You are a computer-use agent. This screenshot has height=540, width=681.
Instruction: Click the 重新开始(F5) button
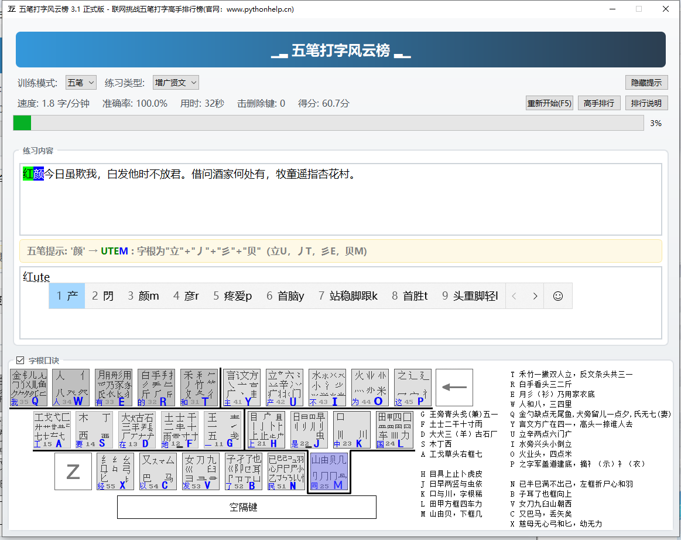549,103
